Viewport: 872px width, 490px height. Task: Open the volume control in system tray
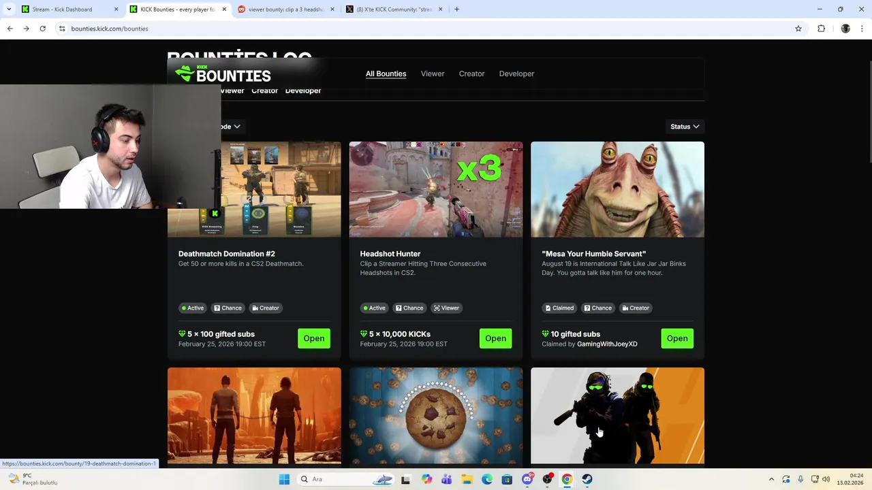click(826, 479)
